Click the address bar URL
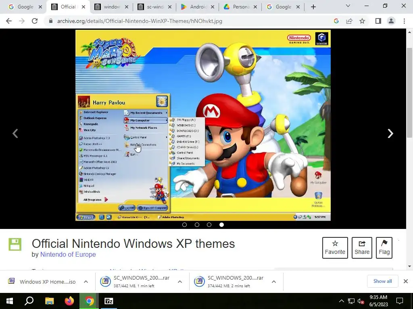 140,21
